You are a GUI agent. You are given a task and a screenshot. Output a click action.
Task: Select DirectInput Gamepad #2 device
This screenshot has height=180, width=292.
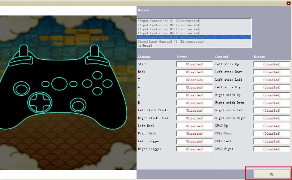(170, 42)
